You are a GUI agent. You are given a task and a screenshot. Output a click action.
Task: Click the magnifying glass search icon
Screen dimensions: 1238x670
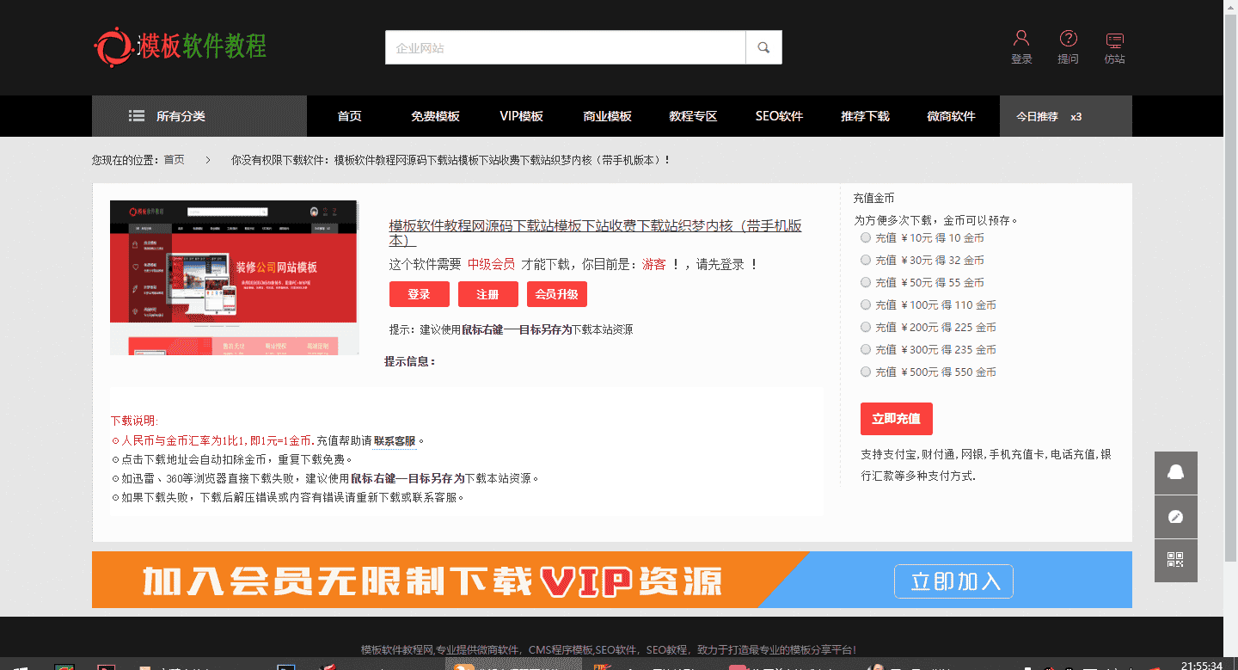point(763,47)
